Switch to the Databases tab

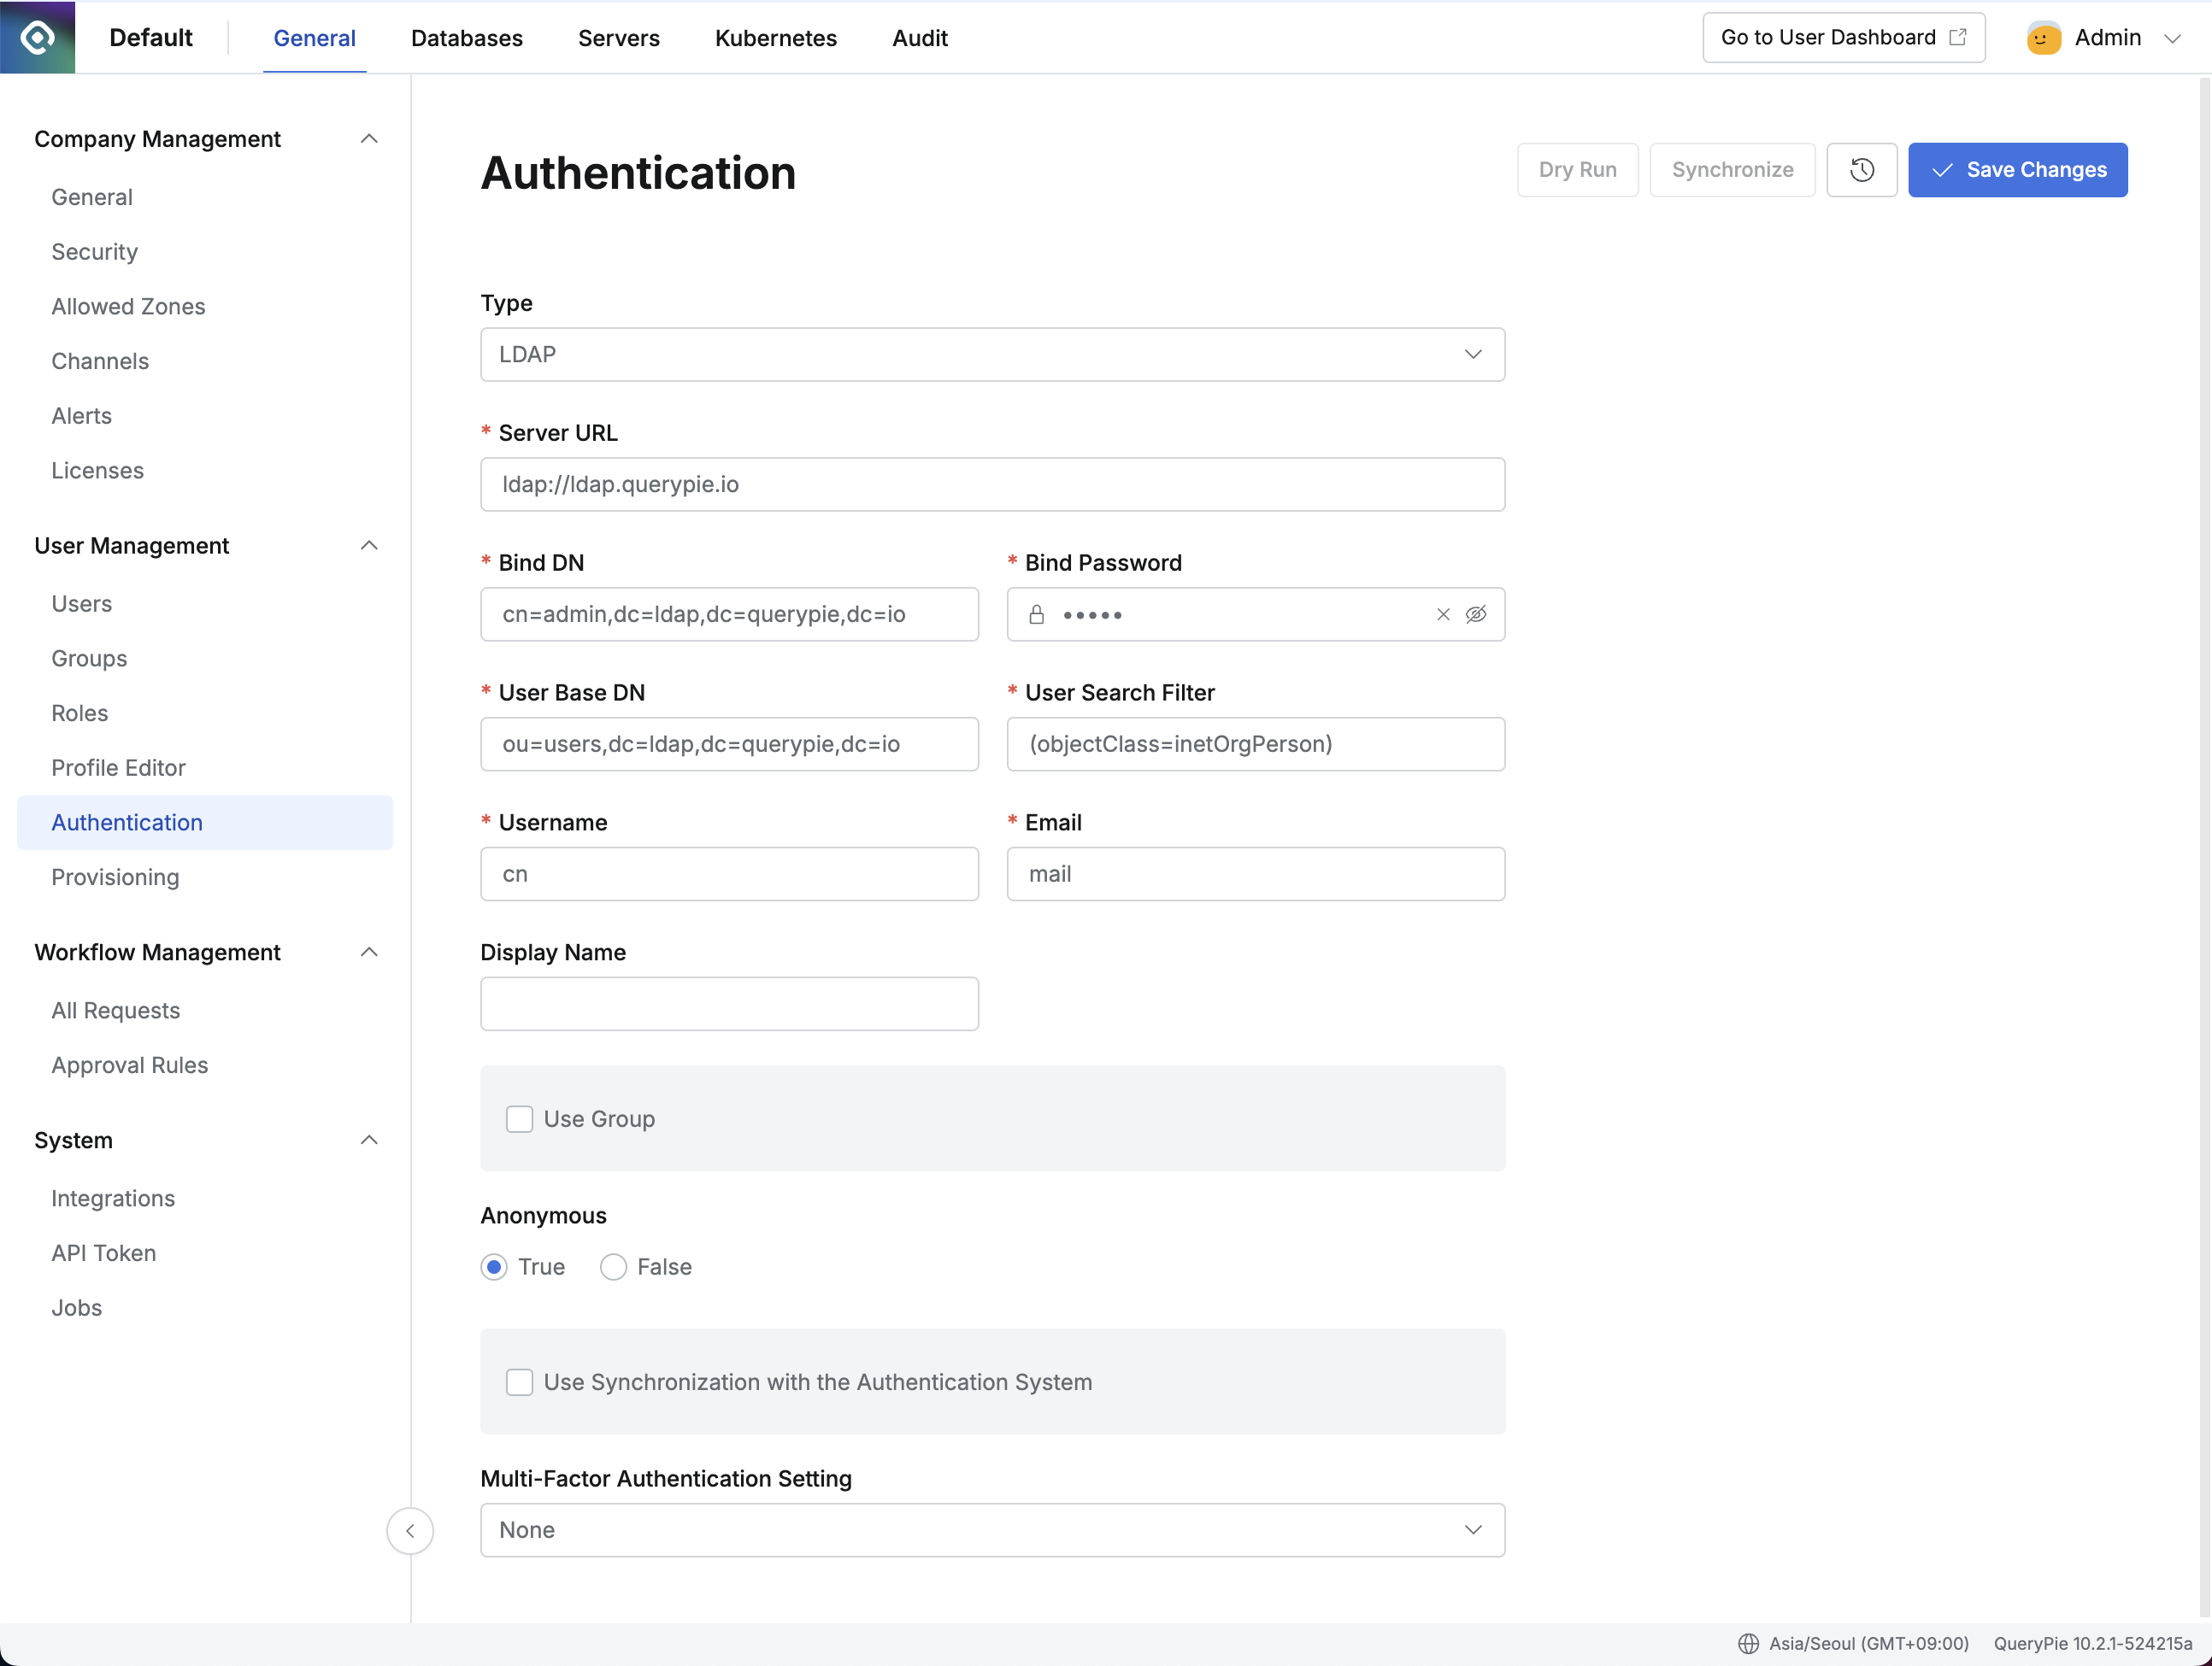pos(466,38)
